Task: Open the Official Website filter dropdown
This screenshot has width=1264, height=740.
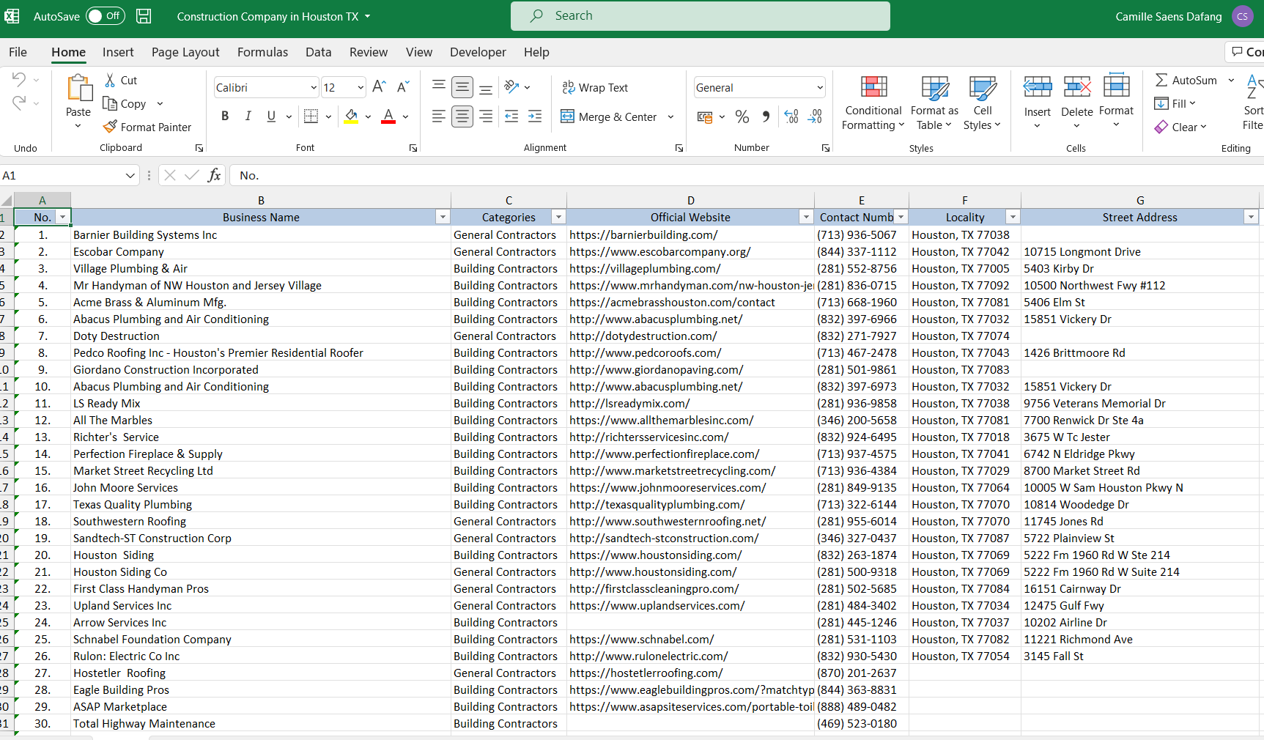Action: point(806,217)
